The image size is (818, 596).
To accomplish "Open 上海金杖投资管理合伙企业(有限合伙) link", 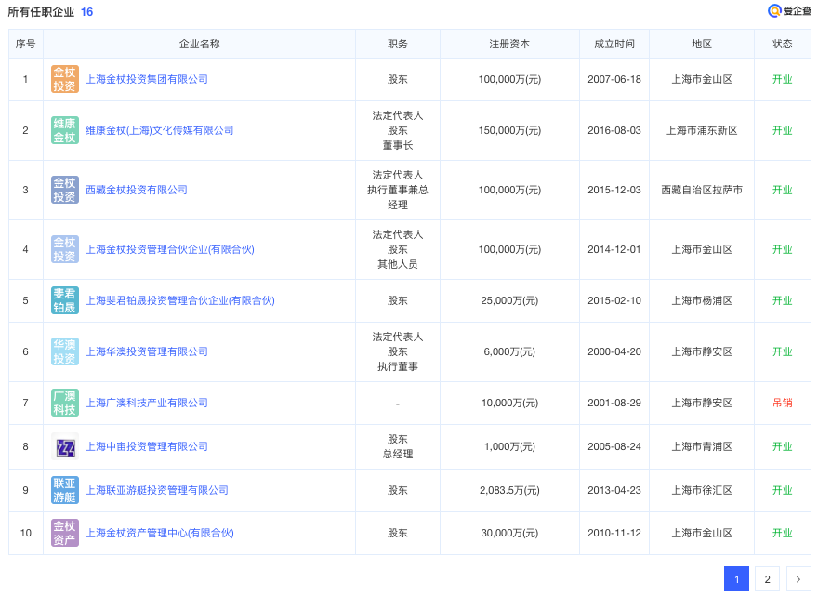I will [x=170, y=249].
